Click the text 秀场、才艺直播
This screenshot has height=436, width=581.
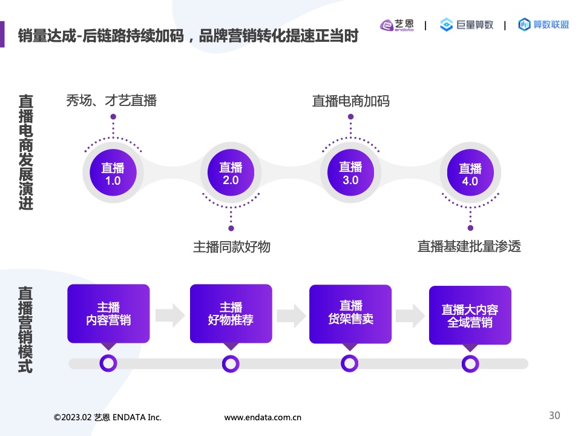[x=111, y=101]
